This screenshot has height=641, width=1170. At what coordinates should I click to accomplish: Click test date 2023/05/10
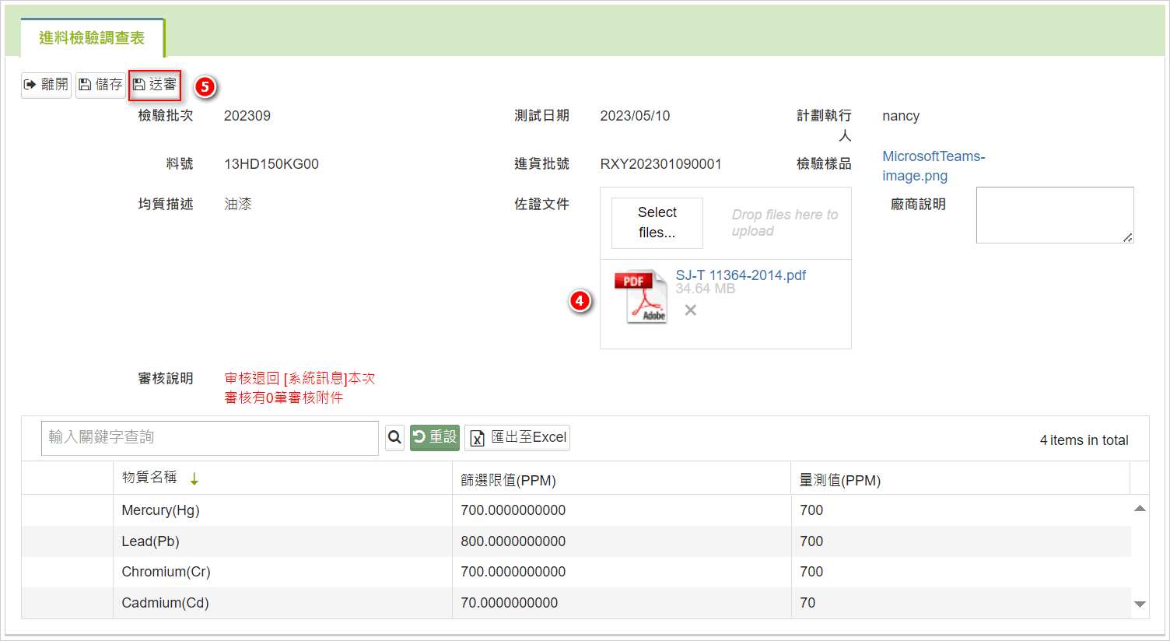point(635,116)
